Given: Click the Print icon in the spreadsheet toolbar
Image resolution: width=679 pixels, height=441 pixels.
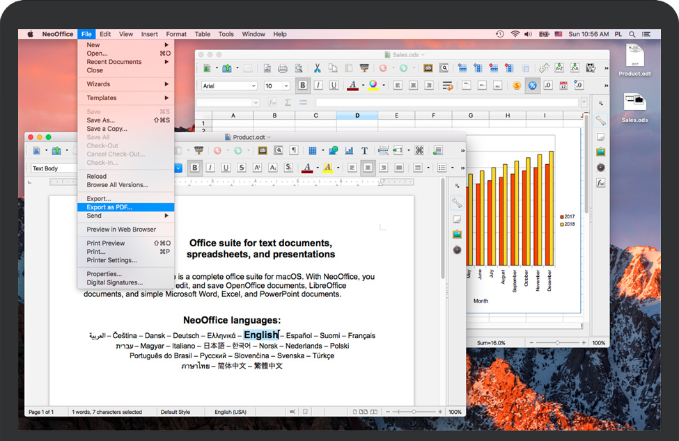Looking at the screenshot, I should coord(283,68).
